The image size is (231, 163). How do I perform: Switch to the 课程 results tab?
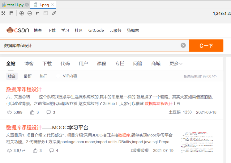click(101, 64)
